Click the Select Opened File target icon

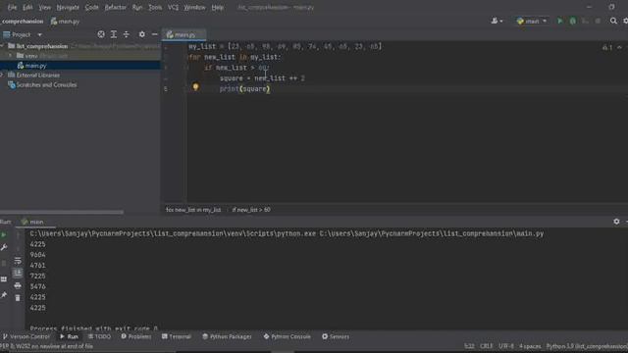pos(101,34)
